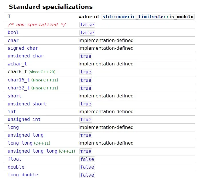Open the double type link

16,167
